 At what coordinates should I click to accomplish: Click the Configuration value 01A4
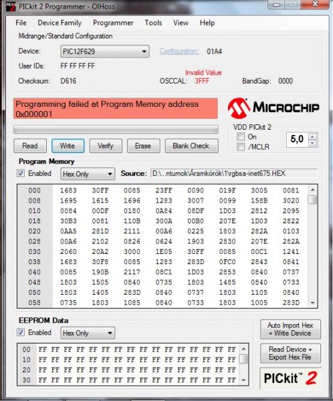coord(214,51)
